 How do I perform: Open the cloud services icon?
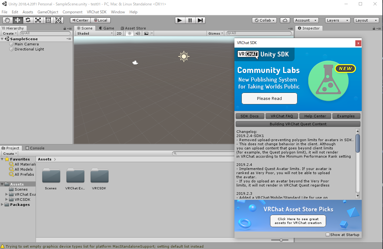pos(285,20)
